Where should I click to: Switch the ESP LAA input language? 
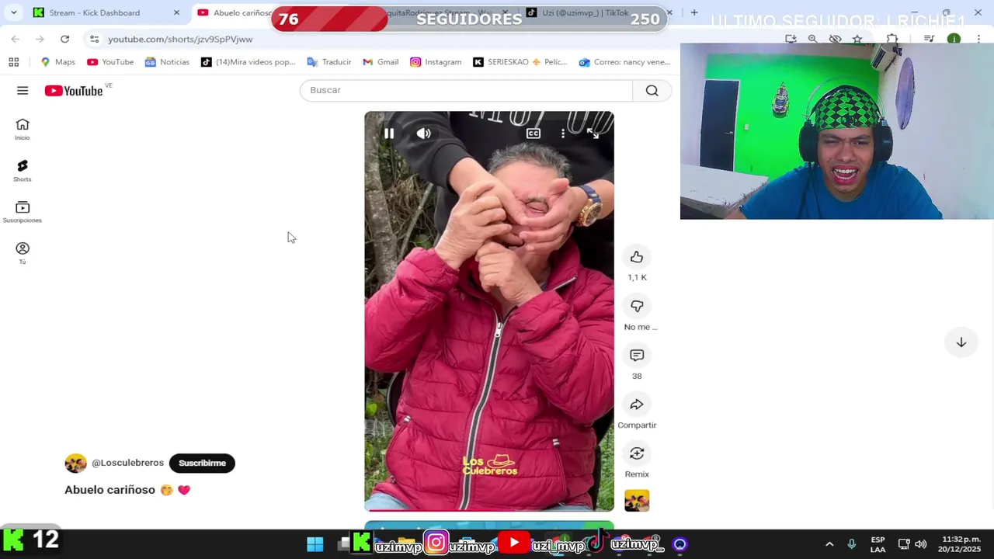(x=878, y=544)
